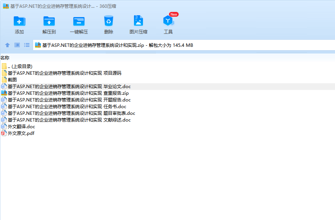Select the 文献综述.doc file name
Viewport: 335px width, 220px height.
[x=69, y=120]
